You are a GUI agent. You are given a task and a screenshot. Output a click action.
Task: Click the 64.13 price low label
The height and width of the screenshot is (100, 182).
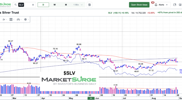point(66,61)
